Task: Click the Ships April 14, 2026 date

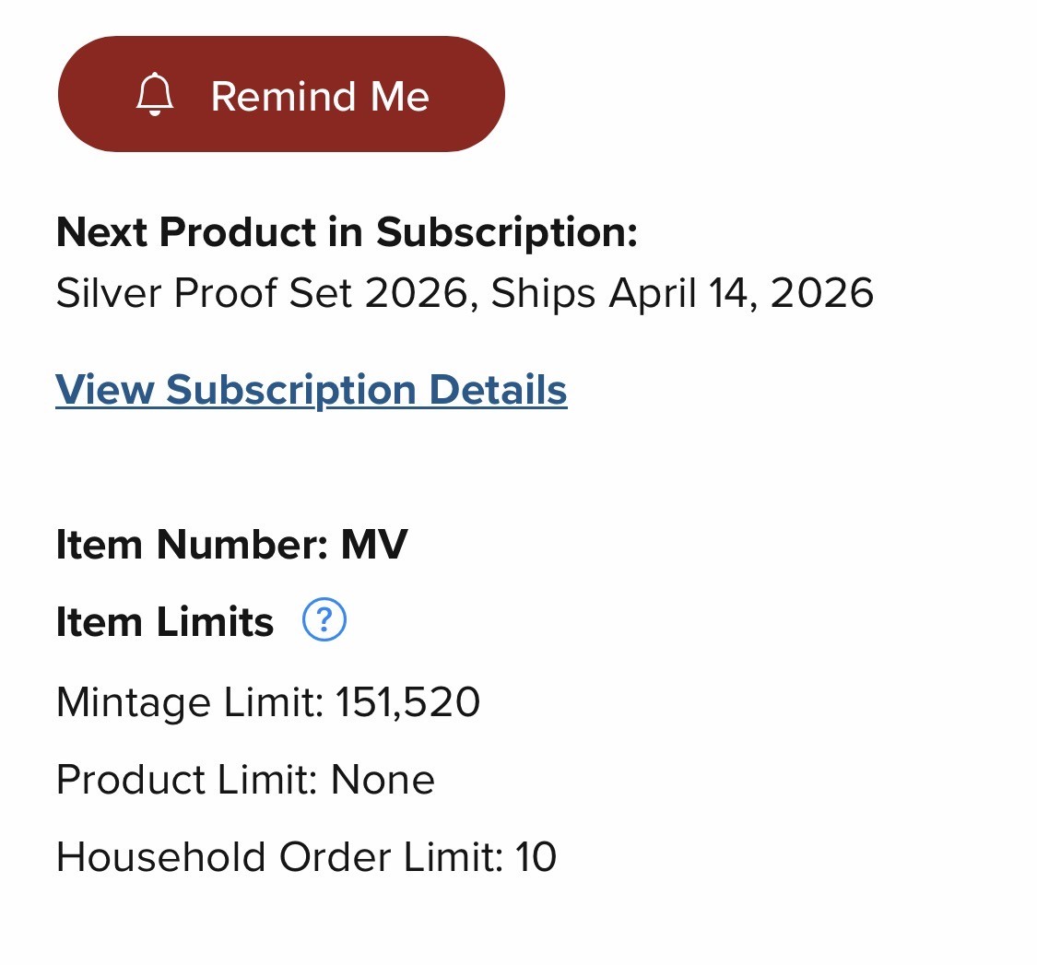Action: pos(682,293)
